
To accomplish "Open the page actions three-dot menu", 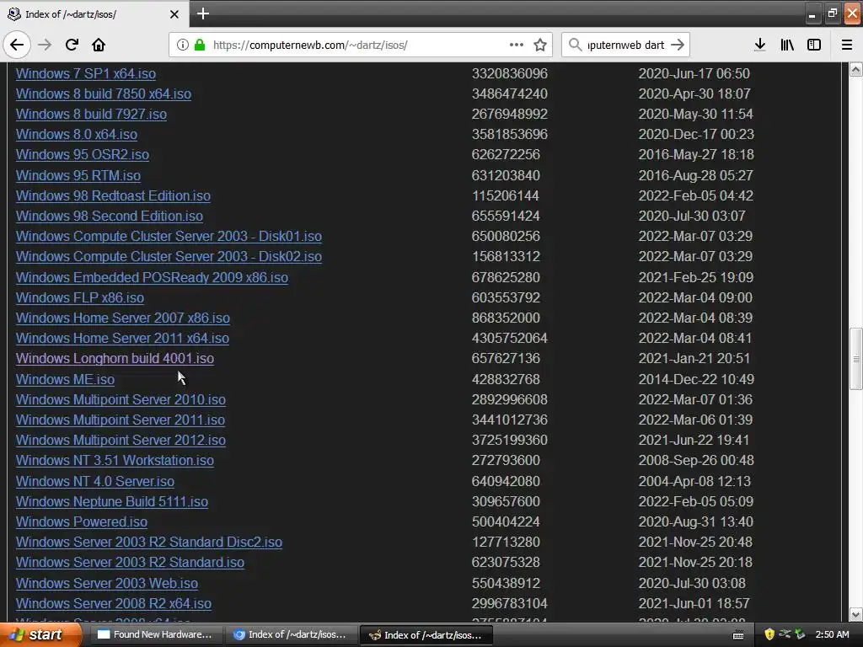I will [517, 45].
